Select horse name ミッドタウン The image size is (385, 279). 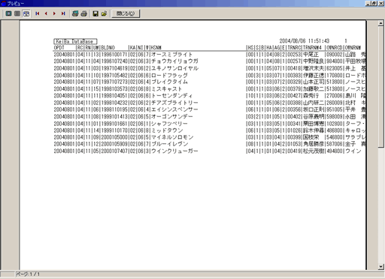pos(167,130)
